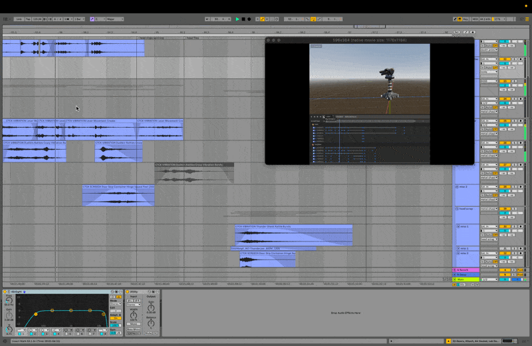Click the Mono button in Utility

pos(134,323)
